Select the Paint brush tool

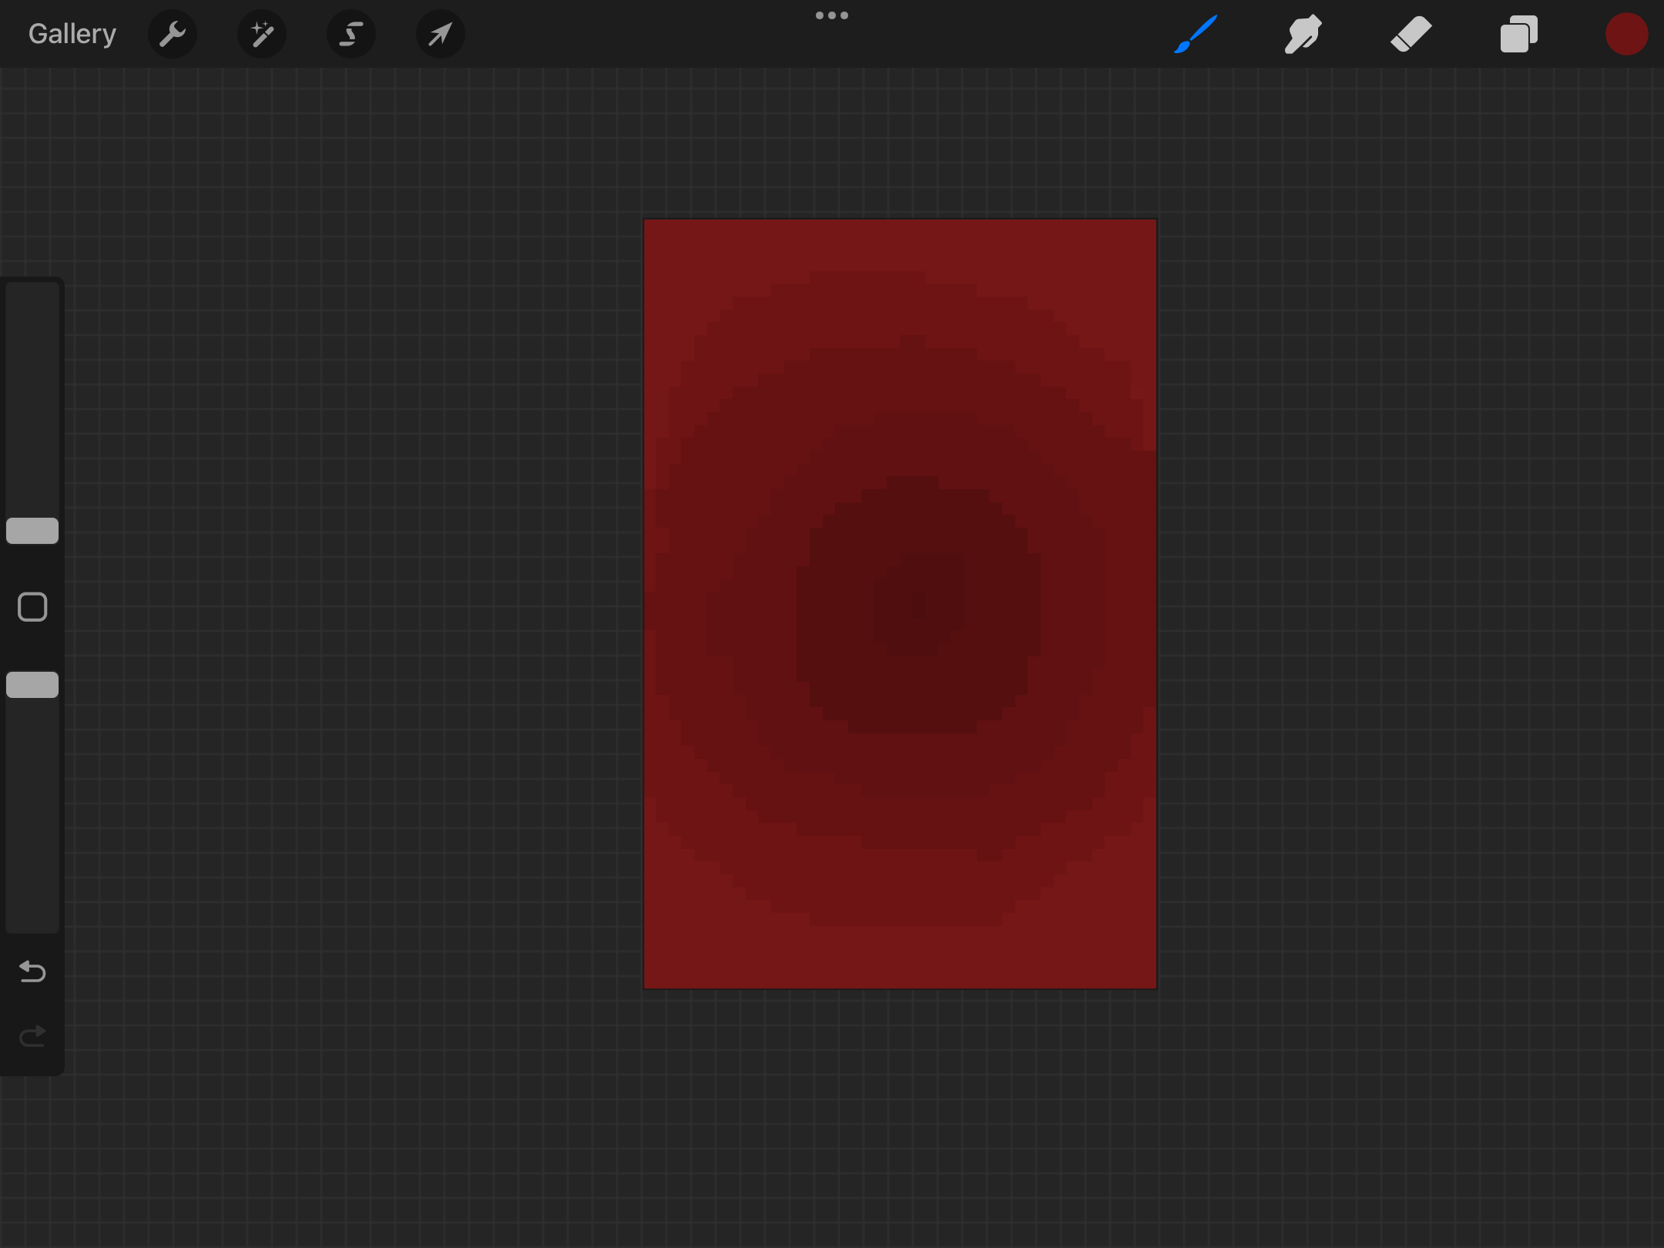[x=1195, y=34]
